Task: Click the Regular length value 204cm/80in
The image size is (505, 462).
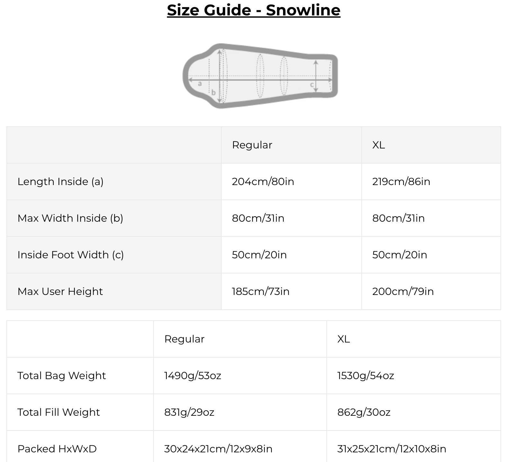Action: coord(263,182)
